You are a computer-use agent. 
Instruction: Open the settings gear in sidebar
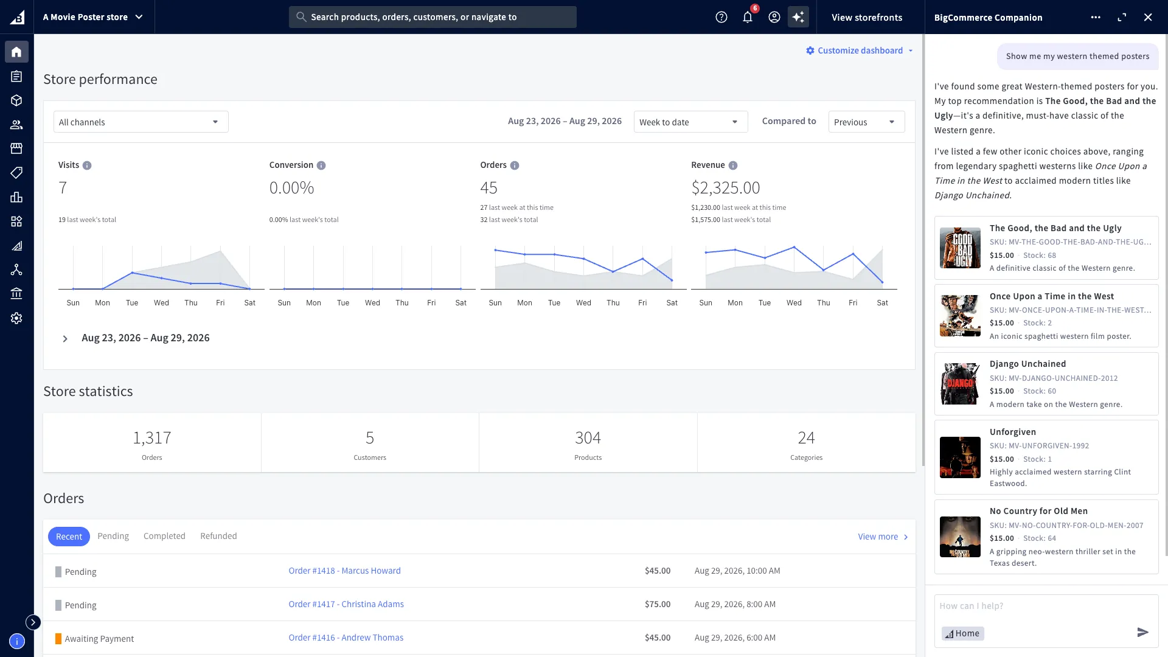(x=16, y=318)
